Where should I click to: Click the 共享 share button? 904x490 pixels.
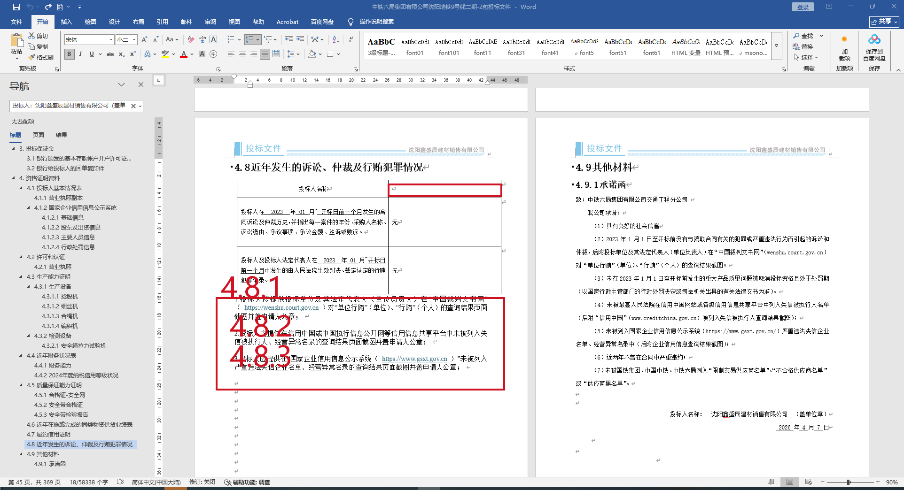(884, 22)
